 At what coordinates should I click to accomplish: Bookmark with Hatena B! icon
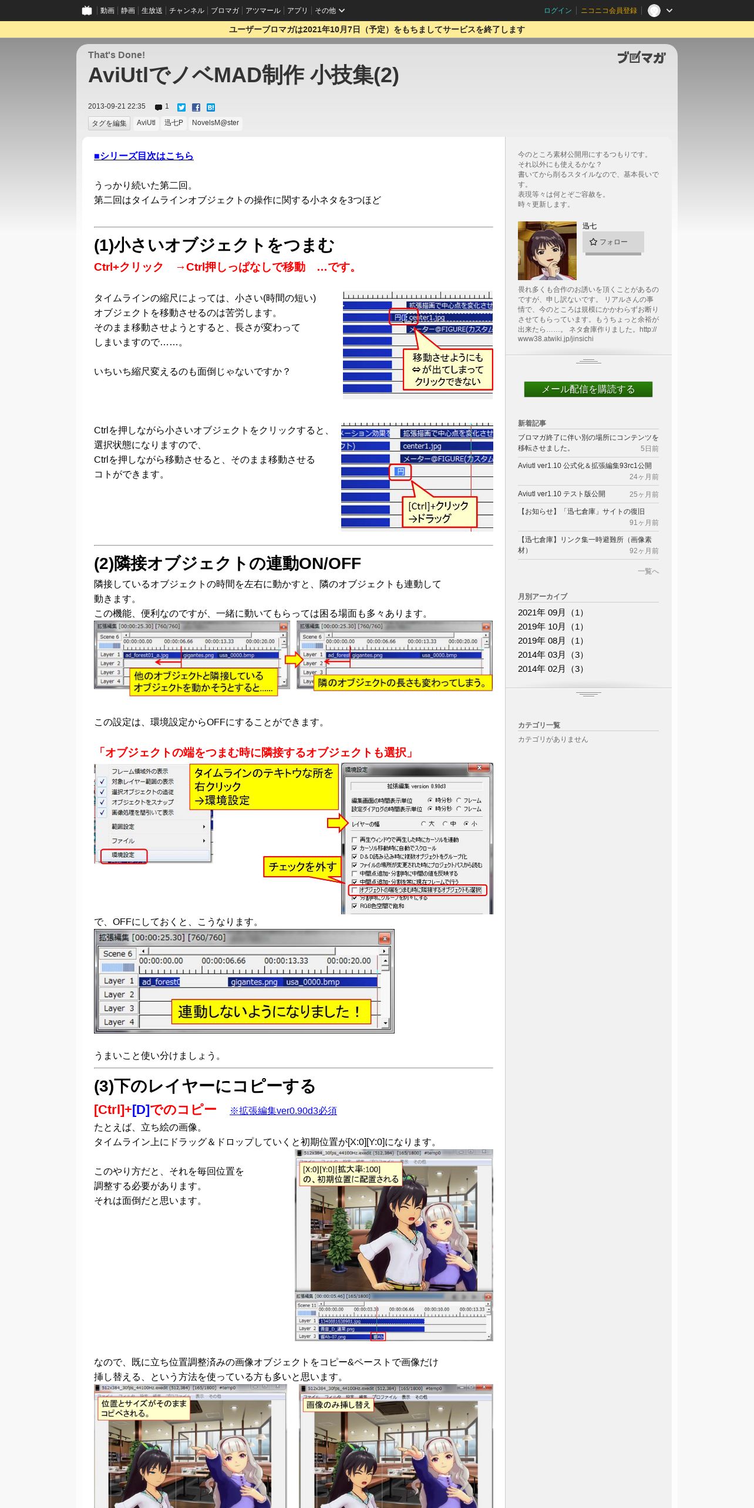[x=211, y=107]
